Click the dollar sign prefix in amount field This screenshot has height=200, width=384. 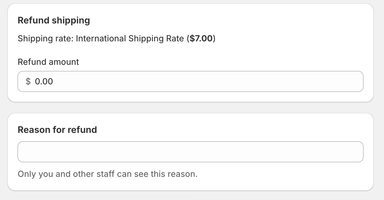coord(28,81)
